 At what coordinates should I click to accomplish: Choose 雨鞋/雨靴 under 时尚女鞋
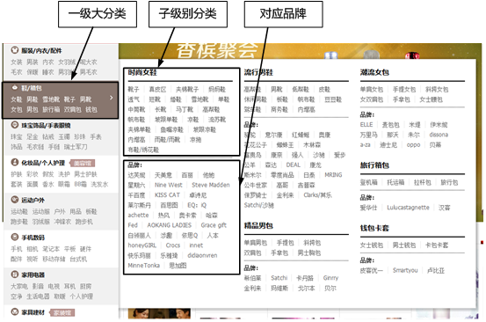[167, 140]
